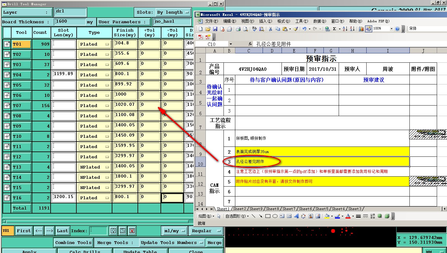Open the Regular mode dropdown
This screenshot has height=253, width=447.
click(x=206, y=231)
